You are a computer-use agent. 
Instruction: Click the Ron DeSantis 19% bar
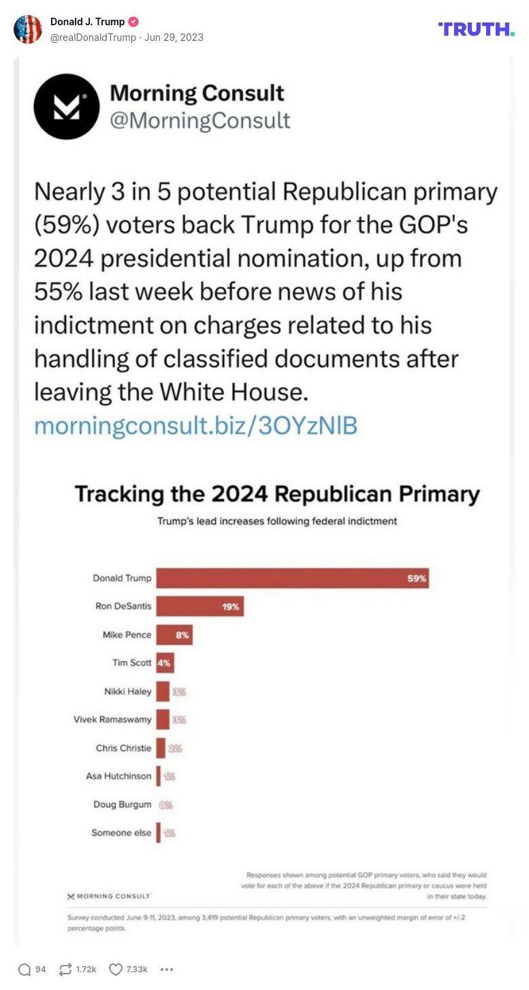[199, 606]
